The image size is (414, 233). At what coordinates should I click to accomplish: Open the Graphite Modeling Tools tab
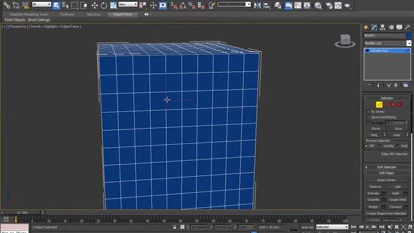tap(28, 14)
